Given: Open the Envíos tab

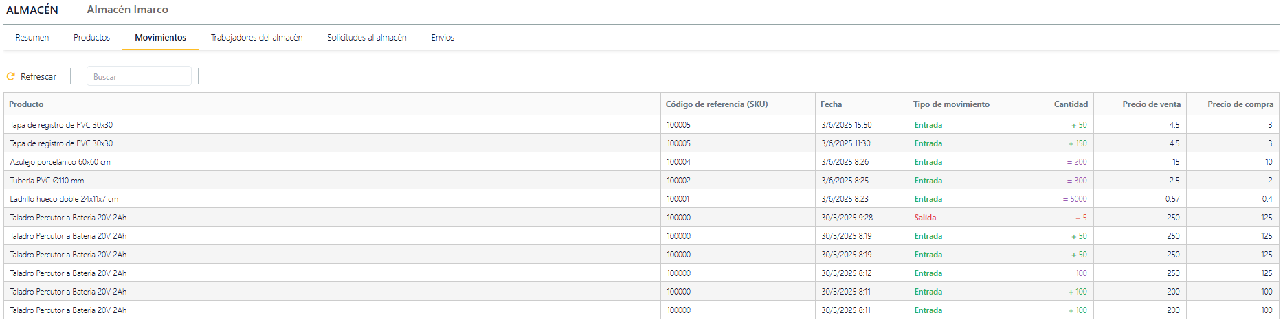Looking at the screenshot, I should pos(443,38).
